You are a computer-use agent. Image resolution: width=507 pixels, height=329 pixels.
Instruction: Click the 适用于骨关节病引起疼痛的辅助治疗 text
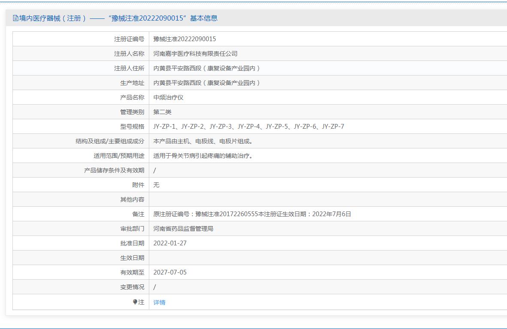tap(203, 156)
